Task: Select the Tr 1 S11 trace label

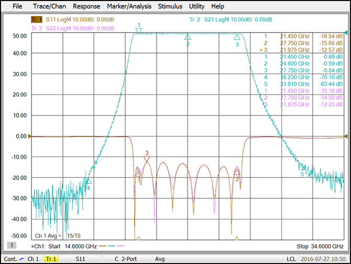Action: coord(72,19)
